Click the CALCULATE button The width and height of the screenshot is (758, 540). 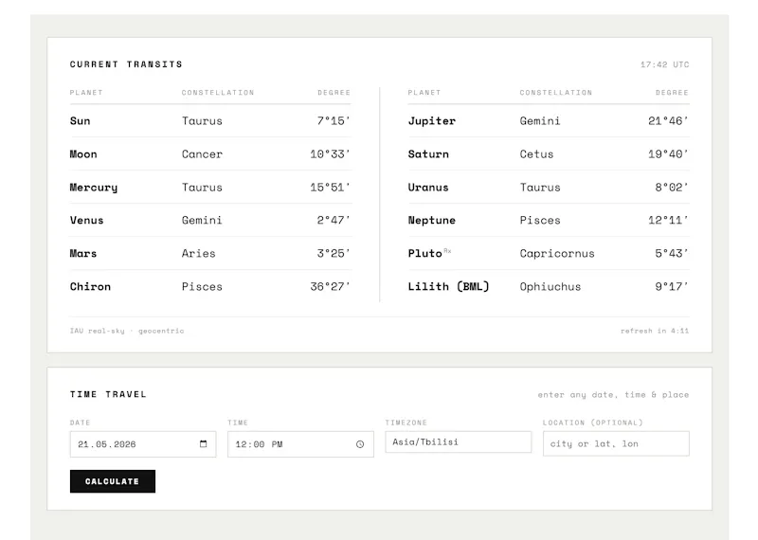tap(113, 481)
